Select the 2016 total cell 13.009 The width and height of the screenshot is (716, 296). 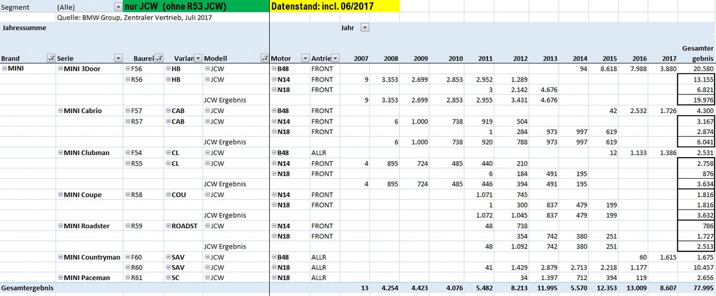634,288
